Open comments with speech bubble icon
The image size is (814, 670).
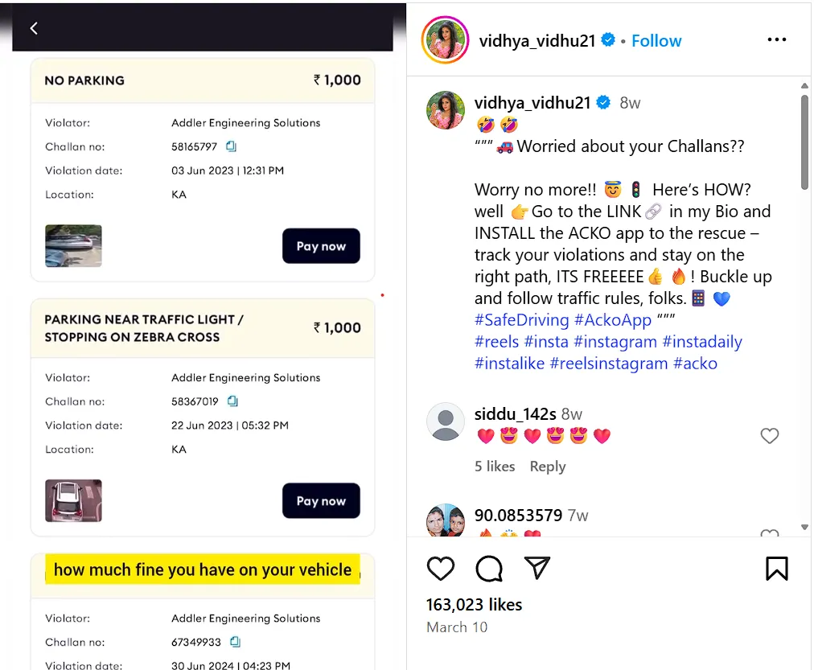(x=489, y=569)
